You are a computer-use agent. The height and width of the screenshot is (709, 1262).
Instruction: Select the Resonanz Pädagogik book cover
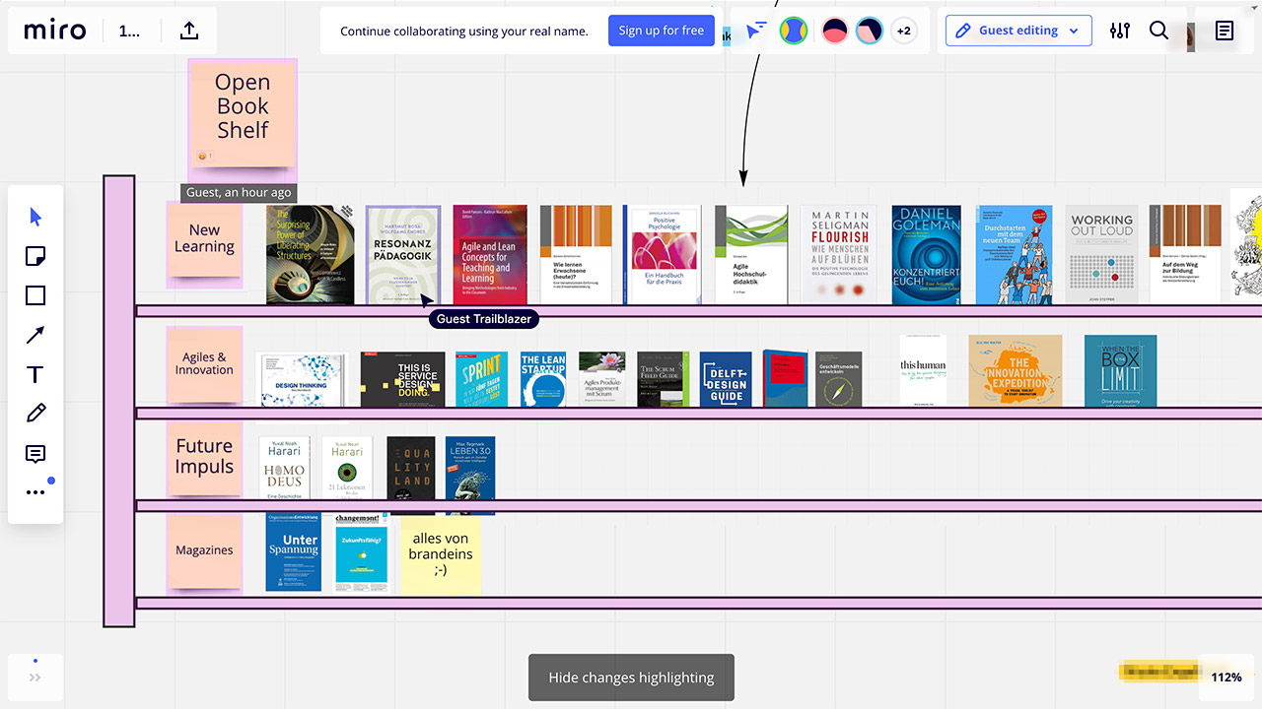(403, 255)
